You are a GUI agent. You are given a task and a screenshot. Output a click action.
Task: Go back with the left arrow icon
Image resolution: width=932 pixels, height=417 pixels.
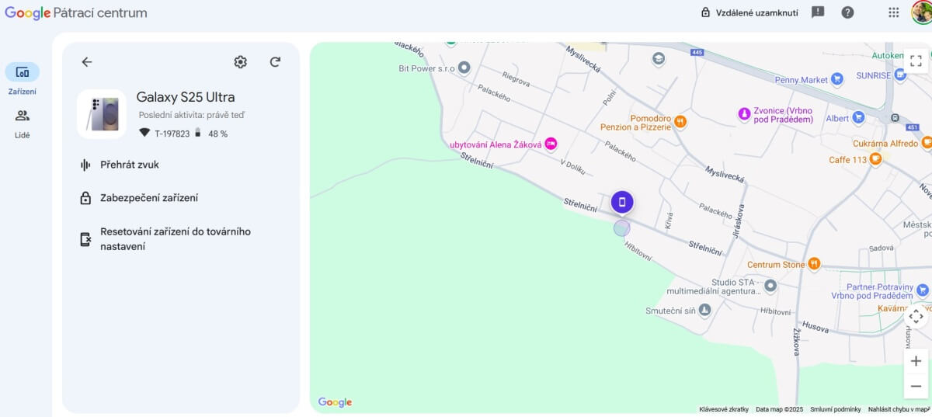click(x=87, y=62)
